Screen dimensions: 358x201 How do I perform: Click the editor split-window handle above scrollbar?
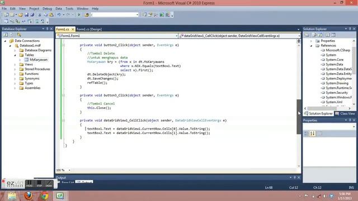299,41
